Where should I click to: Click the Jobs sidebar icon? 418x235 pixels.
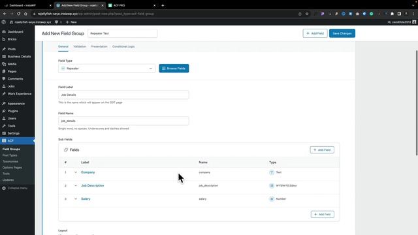4,86
